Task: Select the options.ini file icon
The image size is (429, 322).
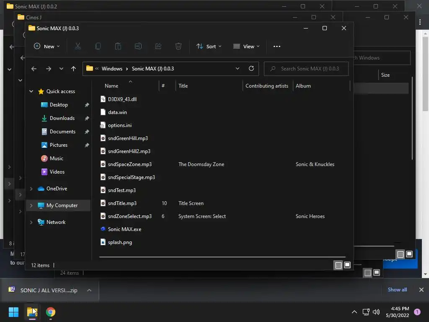Action: pos(103,125)
